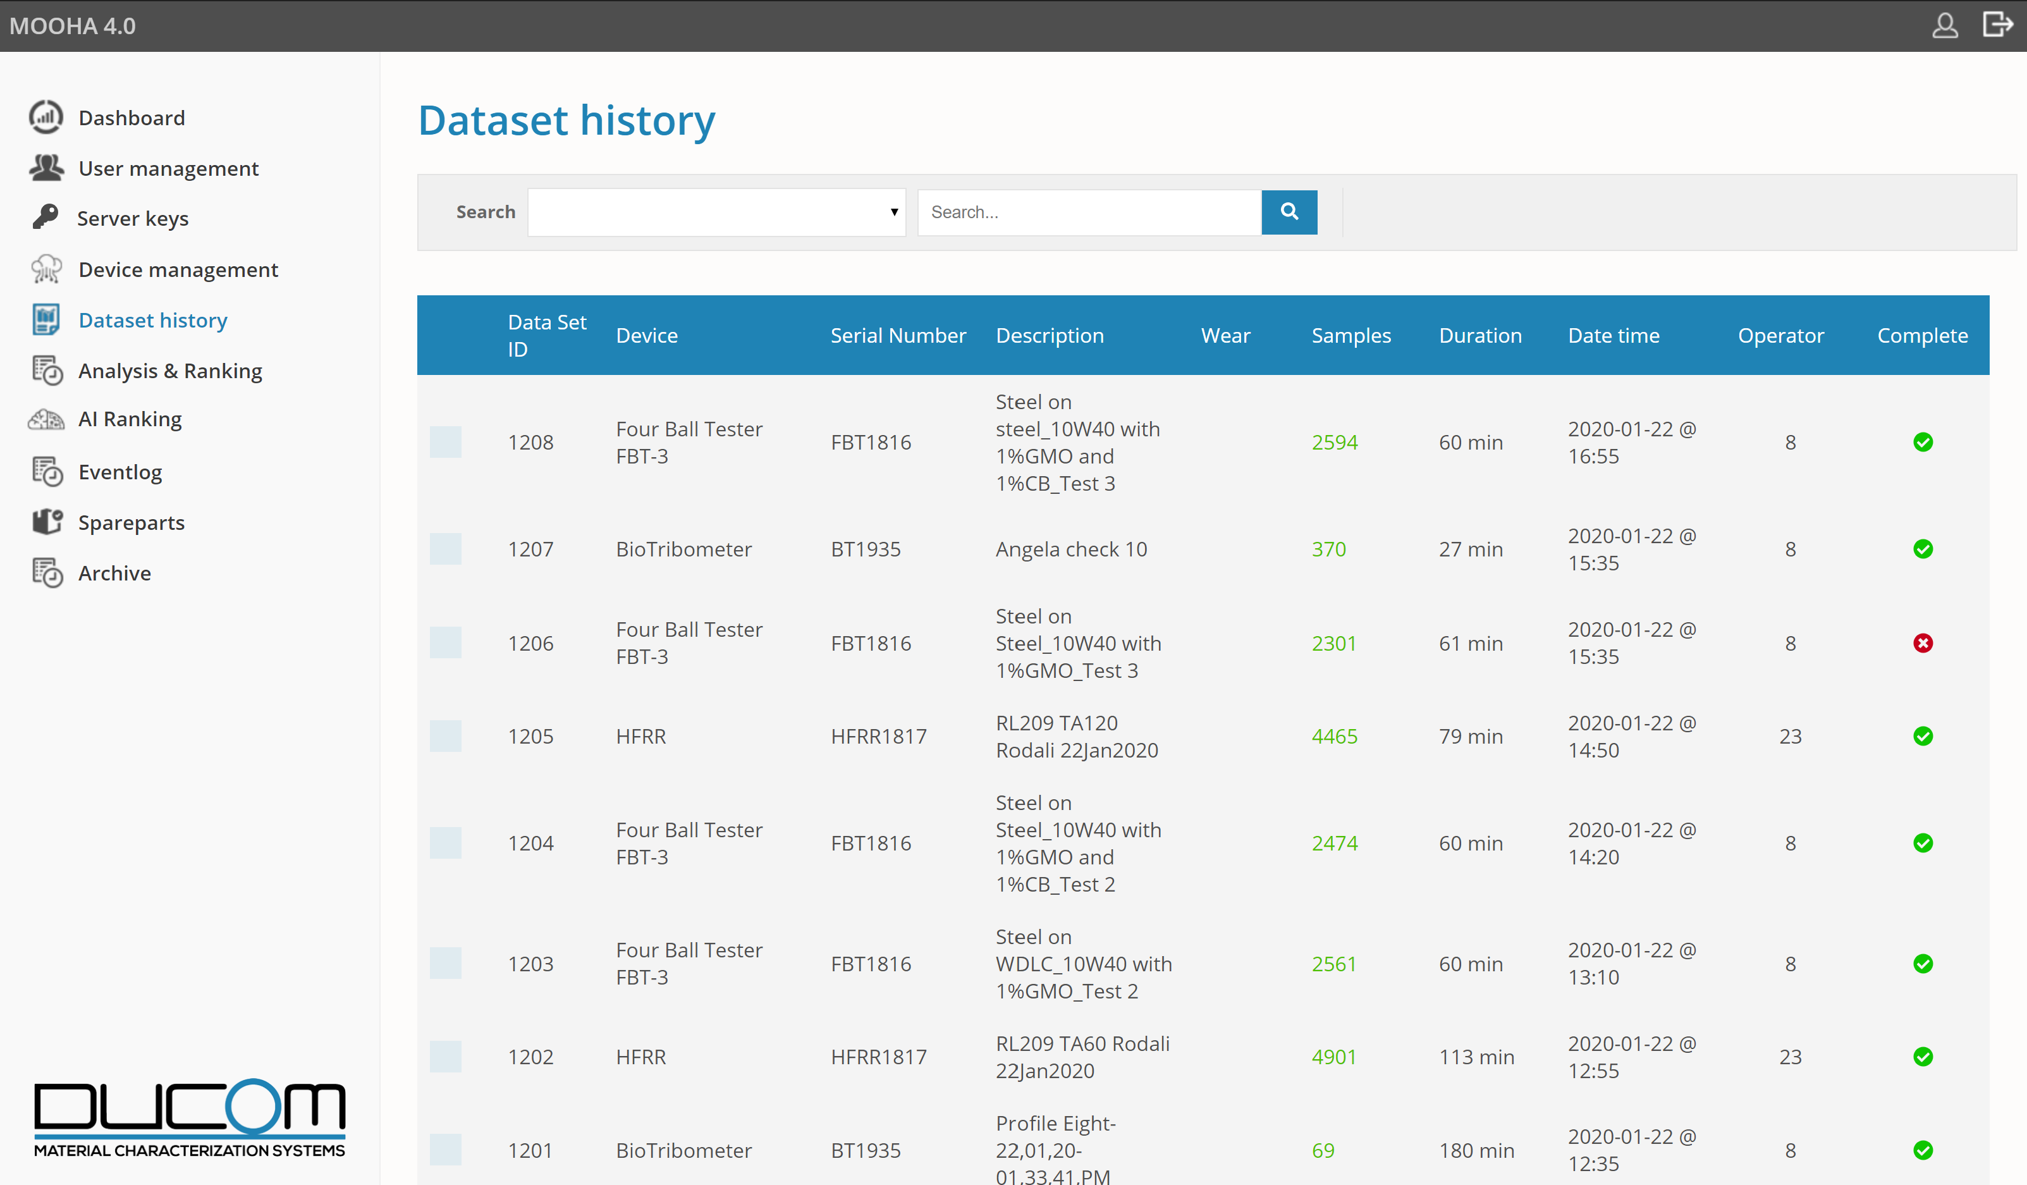The width and height of the screenshot is (2027, 1185).
Task: Click the Device management cloud icon
Action: click(46, 269)
